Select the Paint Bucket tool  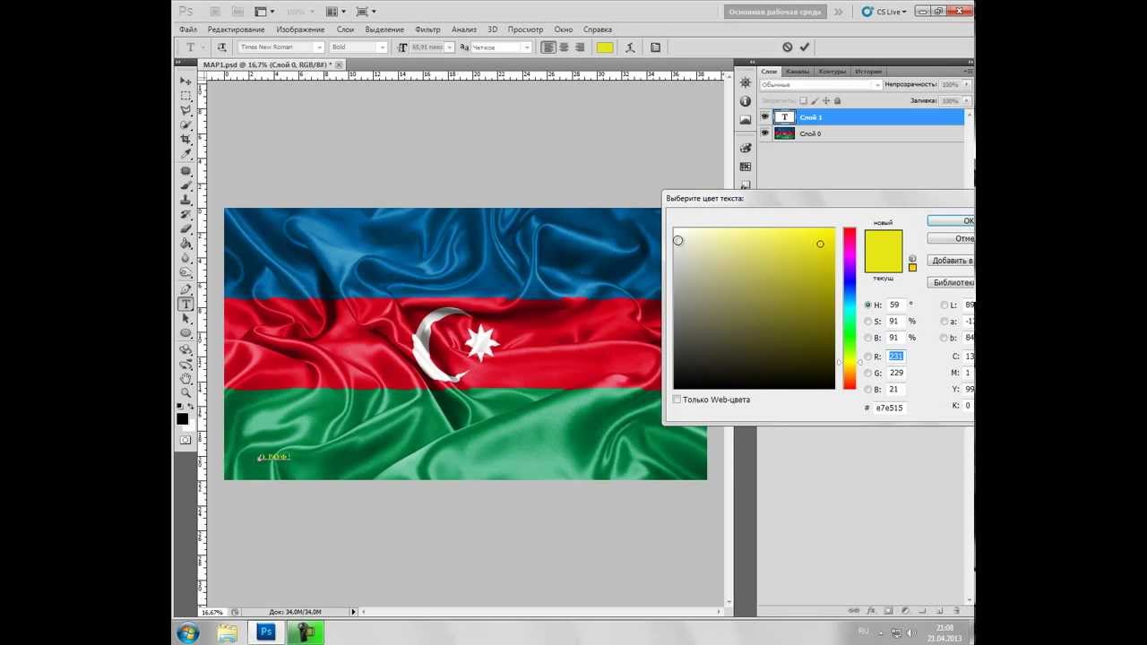pyautogui.click(x=185, y=244)
